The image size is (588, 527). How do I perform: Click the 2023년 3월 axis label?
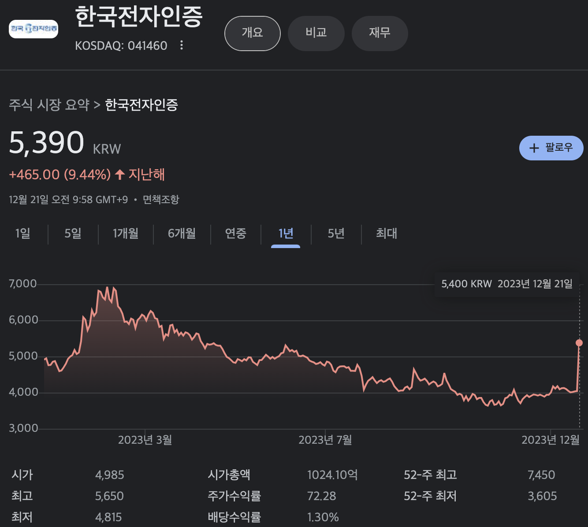click(145, 440)
